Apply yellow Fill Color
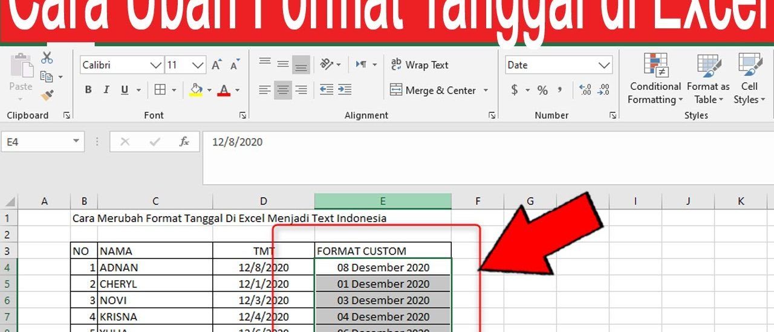Image resolution: width=774 pixels, height=332 pixels. click(x=196, y=90)
